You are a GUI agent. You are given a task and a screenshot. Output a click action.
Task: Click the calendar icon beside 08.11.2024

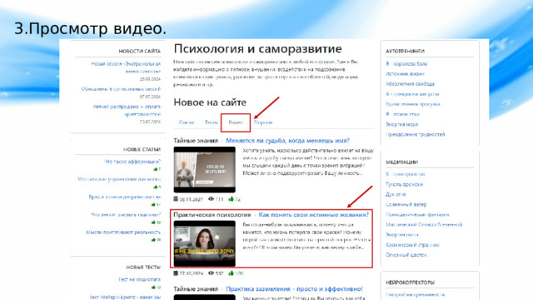point(176,199)
